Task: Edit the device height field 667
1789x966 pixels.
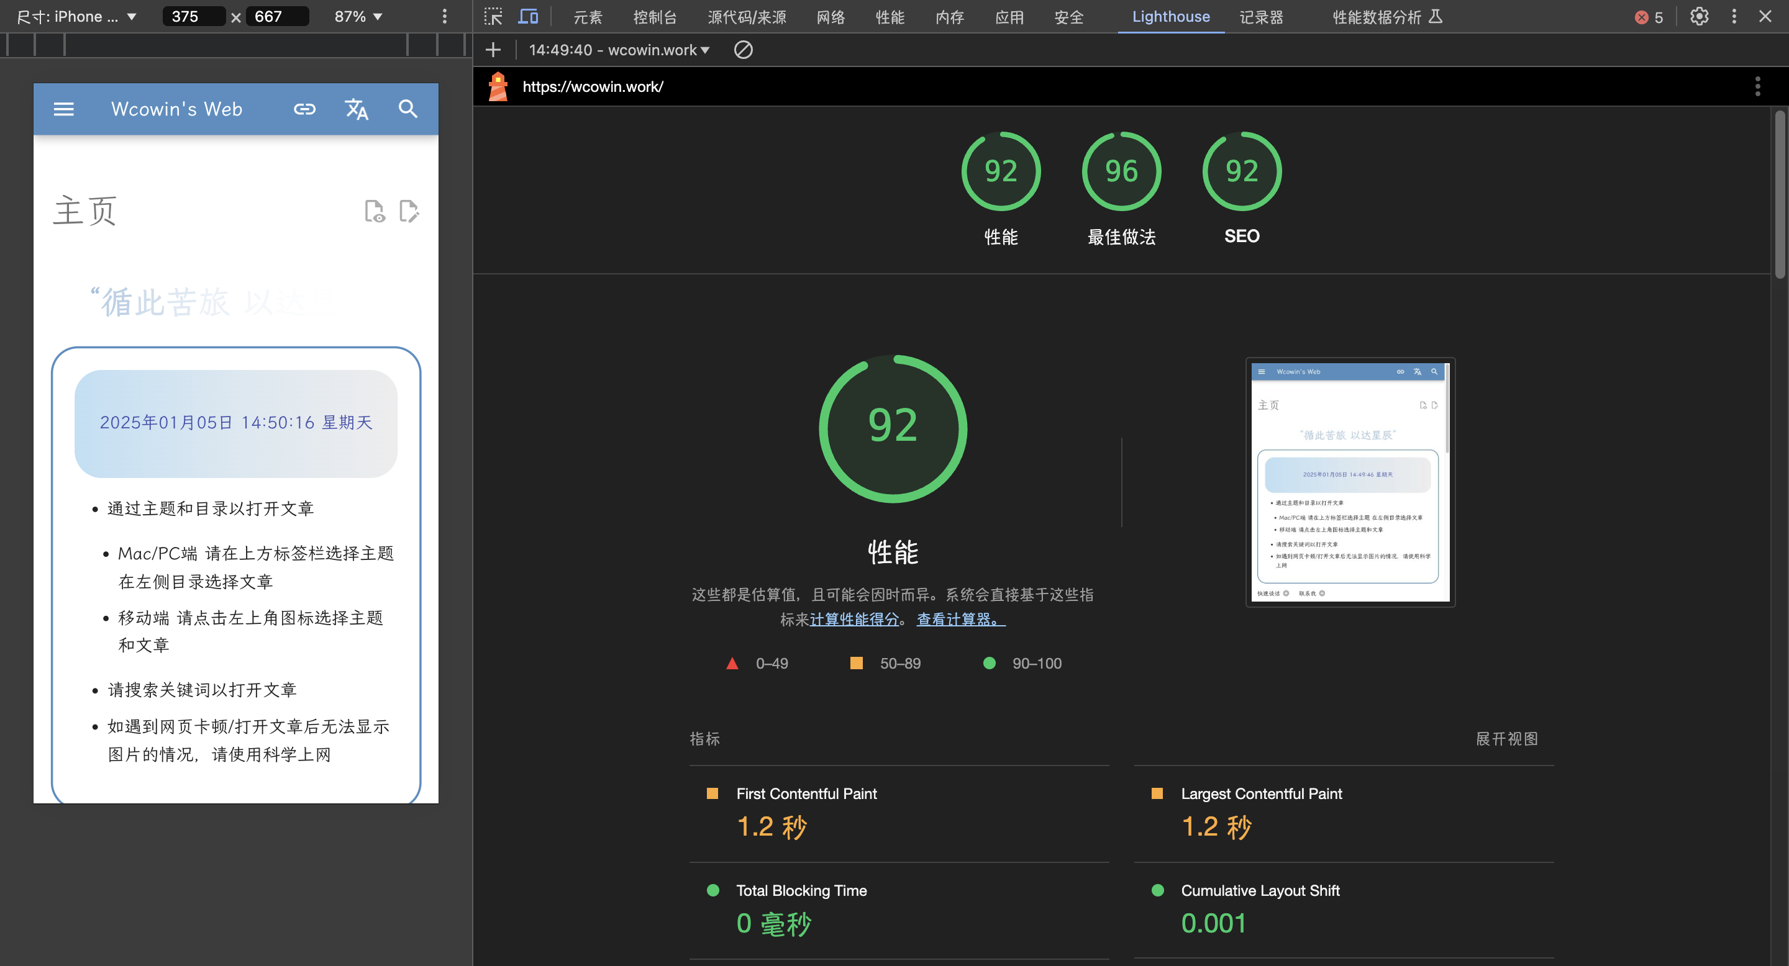Action: point(277,17)
